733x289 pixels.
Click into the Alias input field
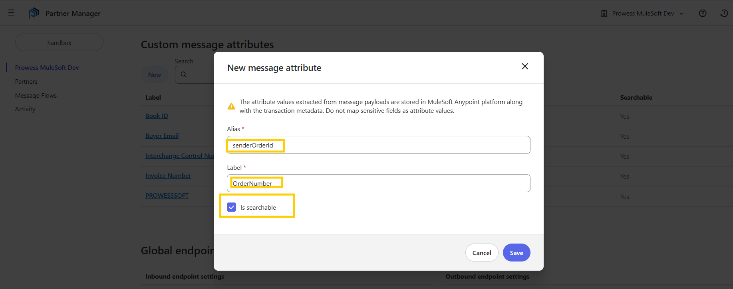click(378, 145)
